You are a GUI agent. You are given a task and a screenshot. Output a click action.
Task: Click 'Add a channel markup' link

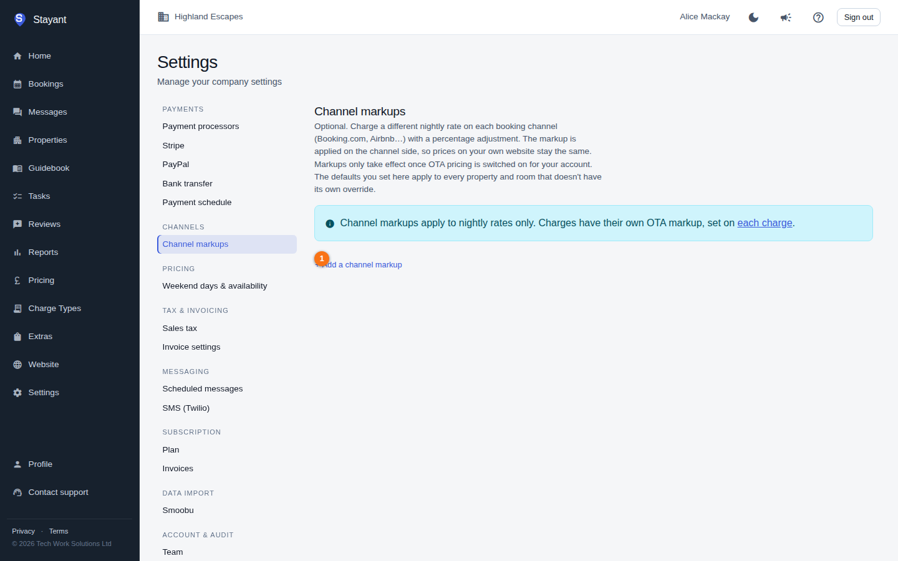[x=359, y=265]
